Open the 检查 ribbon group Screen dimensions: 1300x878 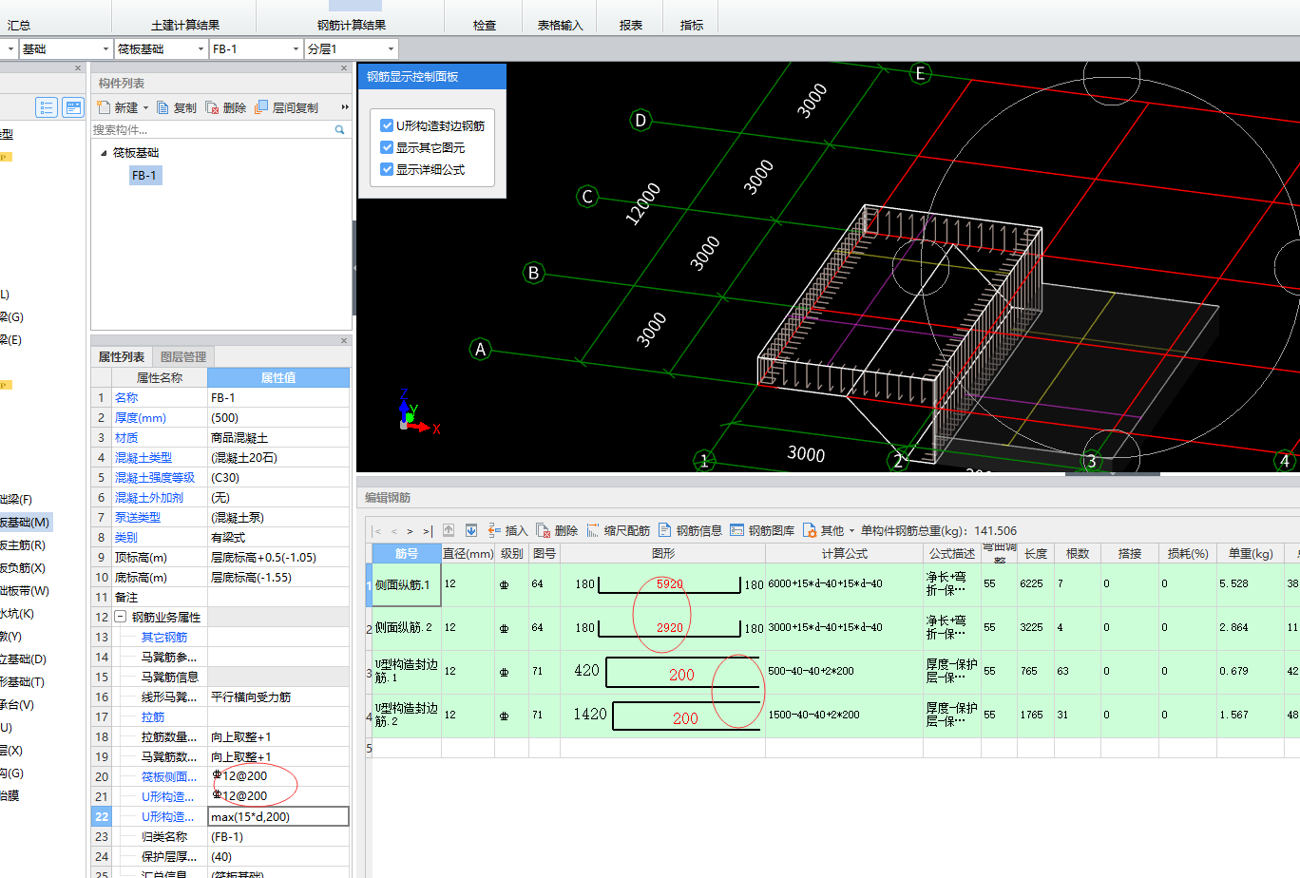click(x=485, y=25)
